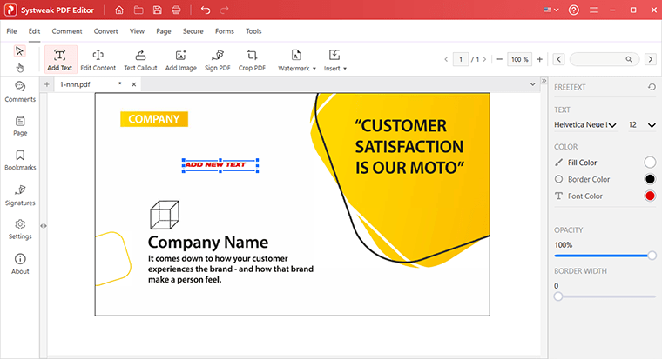The height and width of the screenshot is (359, 662).
Task: Open the Page menu
Action: (164, 31)
